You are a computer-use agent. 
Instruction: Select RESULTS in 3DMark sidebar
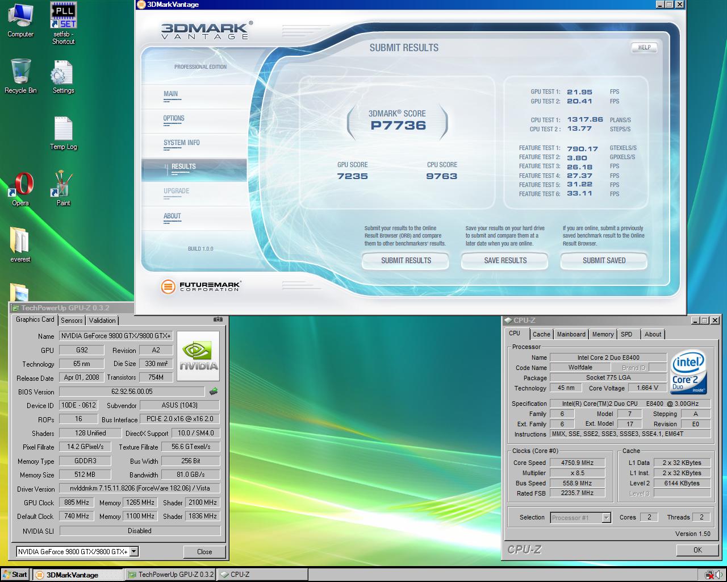coord(194,169)
